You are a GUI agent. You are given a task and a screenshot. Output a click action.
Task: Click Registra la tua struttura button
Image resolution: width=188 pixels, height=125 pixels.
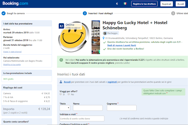tap(144, 4)
